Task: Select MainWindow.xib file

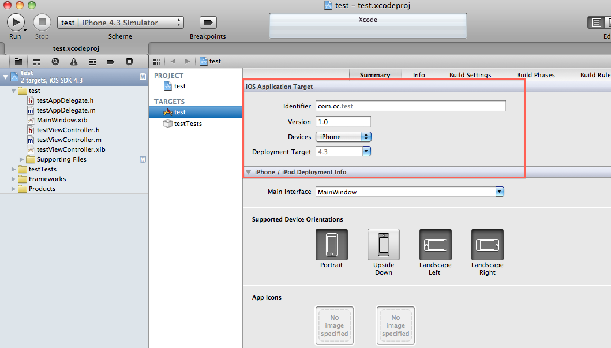Action: [62, 120]
